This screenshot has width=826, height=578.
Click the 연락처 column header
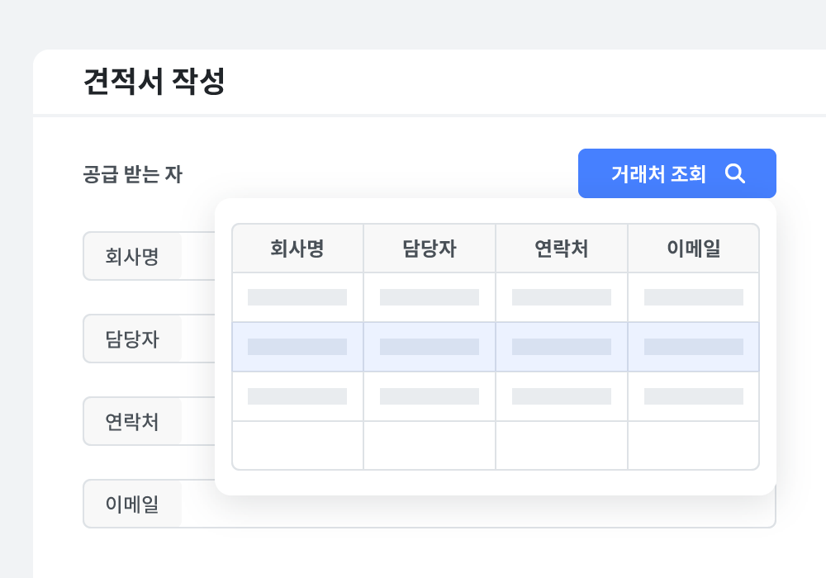point(562,248)
